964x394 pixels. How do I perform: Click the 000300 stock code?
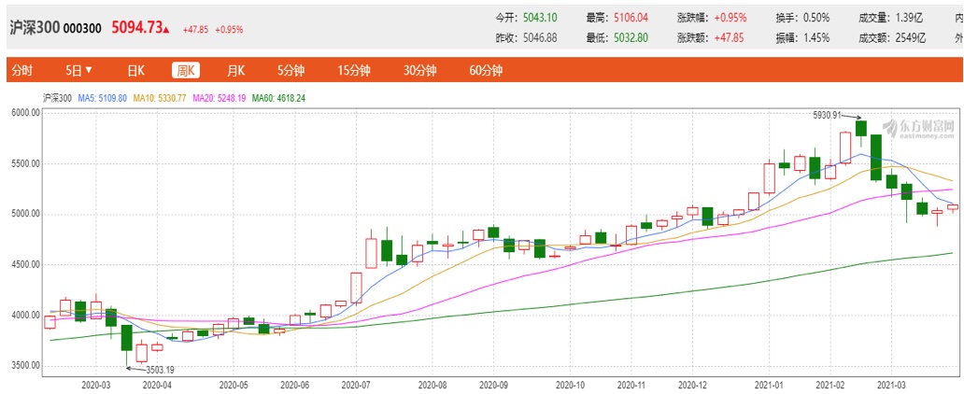pyautogui.click(x=82, y=29)
